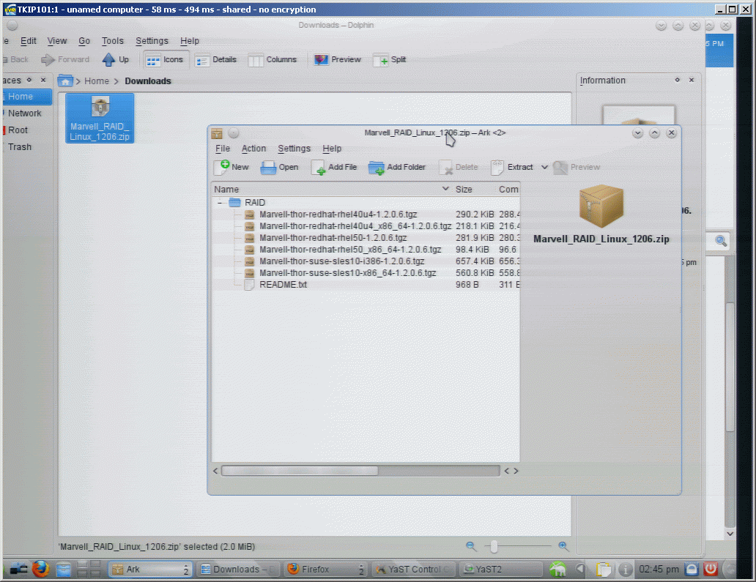Select Marvell-thor-suse-sles10-x86_64-1.2.0.6.tgz

click(366, 272)
